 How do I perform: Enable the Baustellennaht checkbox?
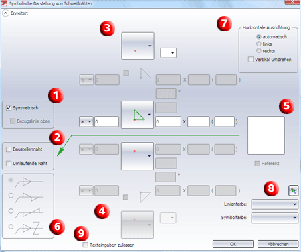[9, 149]
